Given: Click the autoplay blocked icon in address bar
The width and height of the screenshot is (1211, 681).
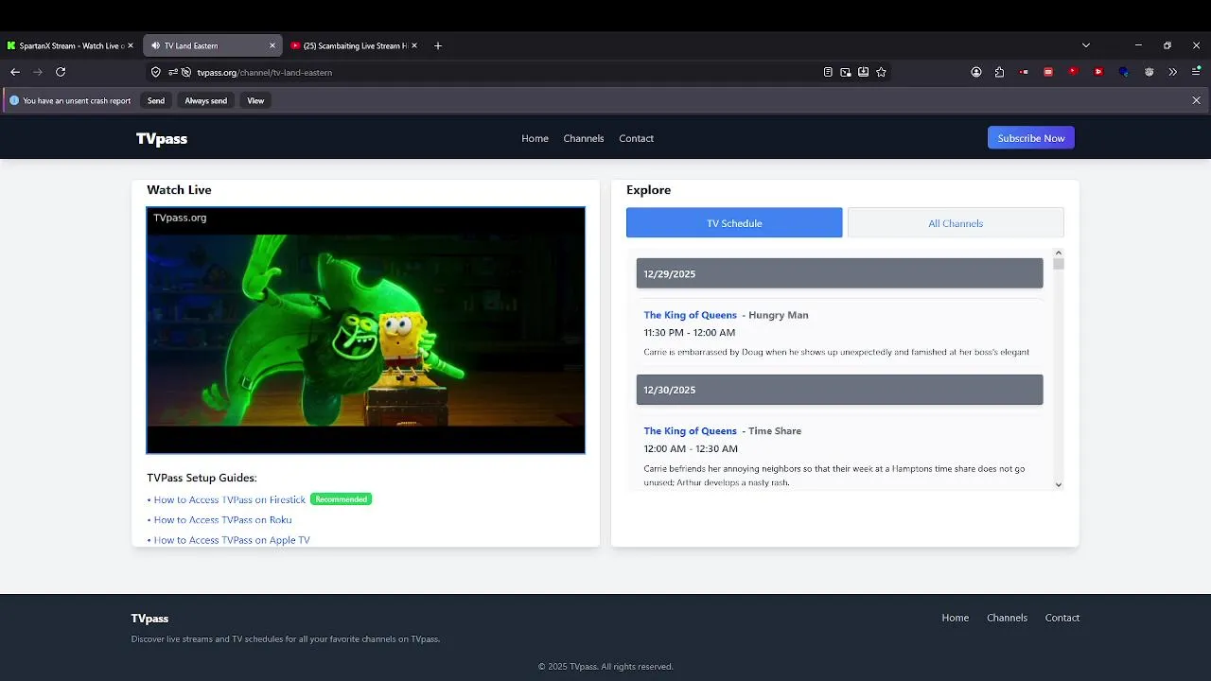Looking at the screenshot, I should point(186,72).
